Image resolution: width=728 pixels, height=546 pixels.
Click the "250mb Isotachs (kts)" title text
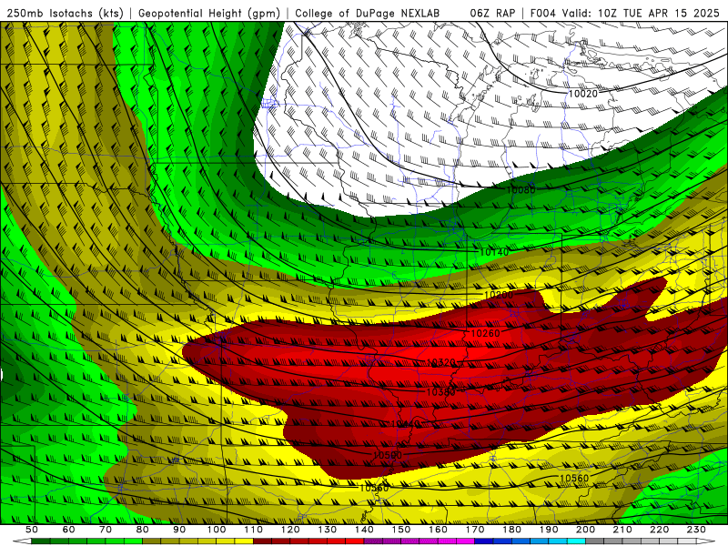(66, 13)
